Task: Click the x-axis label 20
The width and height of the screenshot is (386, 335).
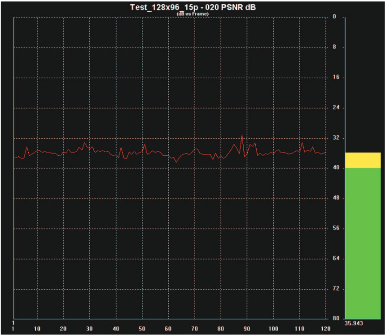Action: click(x=63, y=329)
